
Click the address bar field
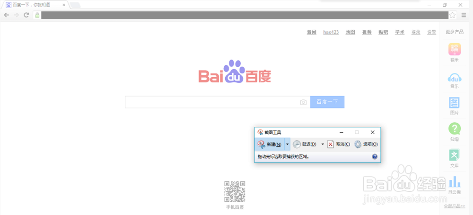point(245,15)
